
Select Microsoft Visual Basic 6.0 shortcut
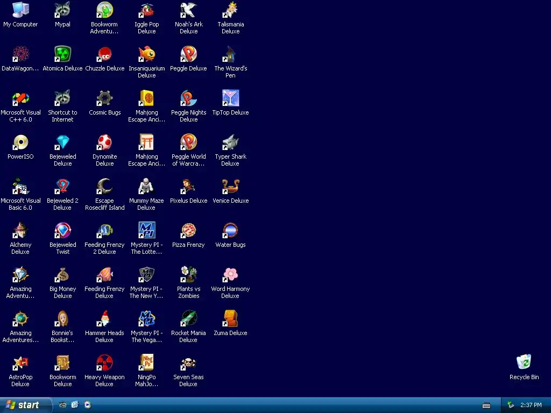pyautogui.click(x=20, y=186)
